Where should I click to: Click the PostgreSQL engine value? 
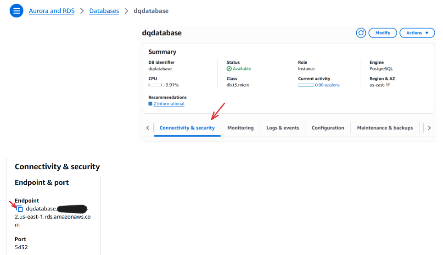381,69
